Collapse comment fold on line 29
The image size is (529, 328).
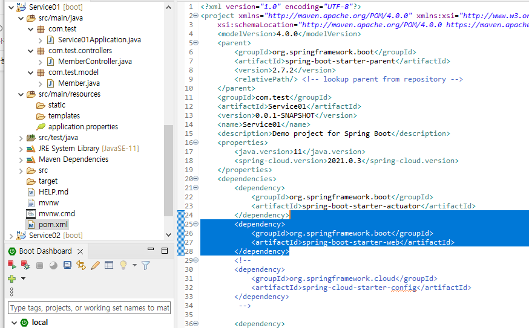point(195,260)
